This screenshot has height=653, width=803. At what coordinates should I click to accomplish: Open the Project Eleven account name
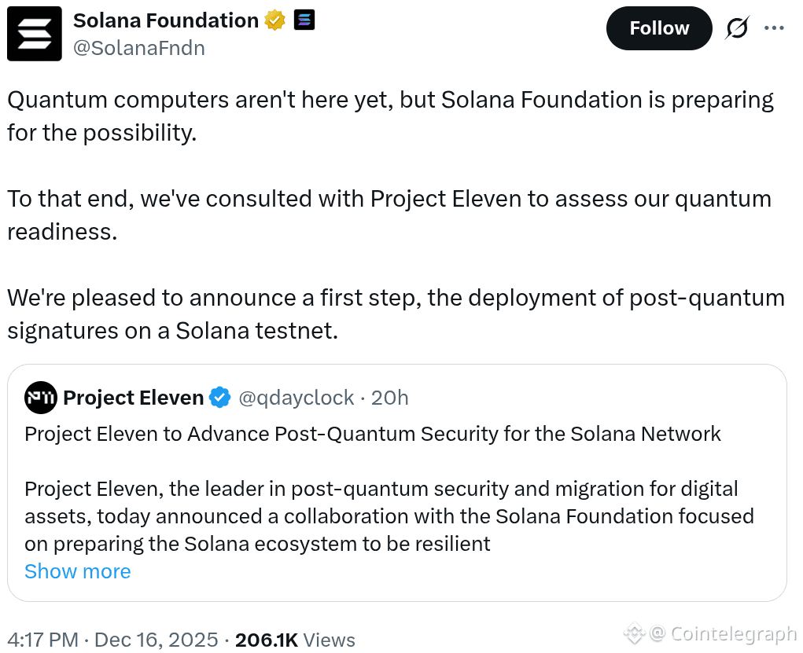click(x=133, y=398)
